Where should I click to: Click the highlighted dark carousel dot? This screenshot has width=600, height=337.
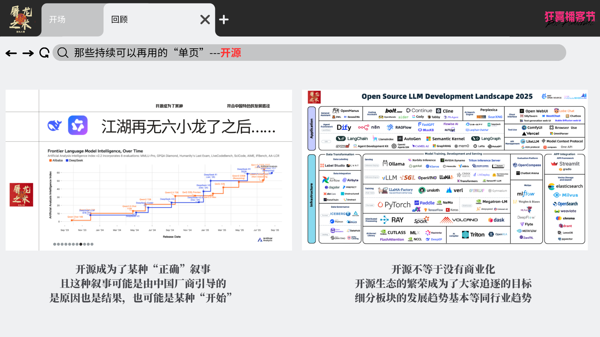tap(81, 244)
